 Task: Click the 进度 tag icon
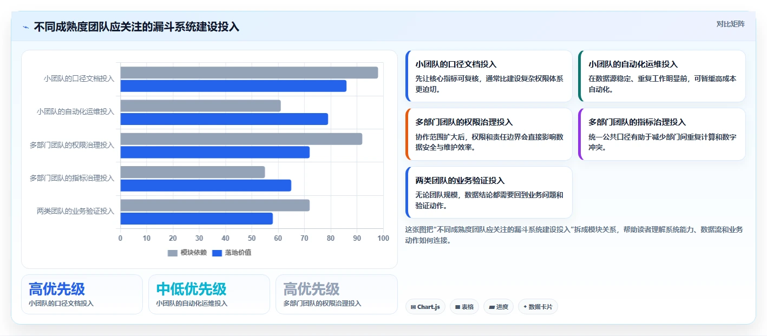pos(491,307)
